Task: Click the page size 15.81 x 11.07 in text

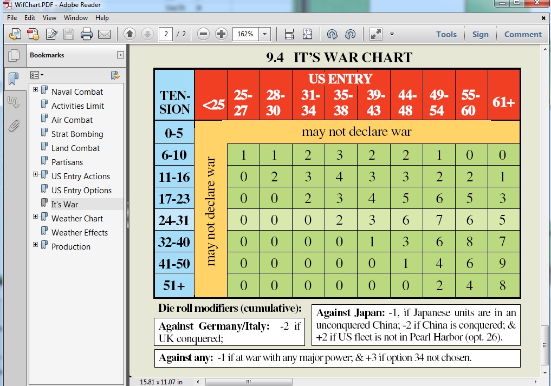Action: [161, 382]
